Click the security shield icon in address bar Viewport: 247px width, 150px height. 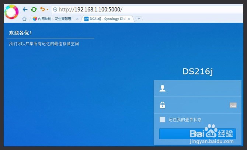click(55, 10)
